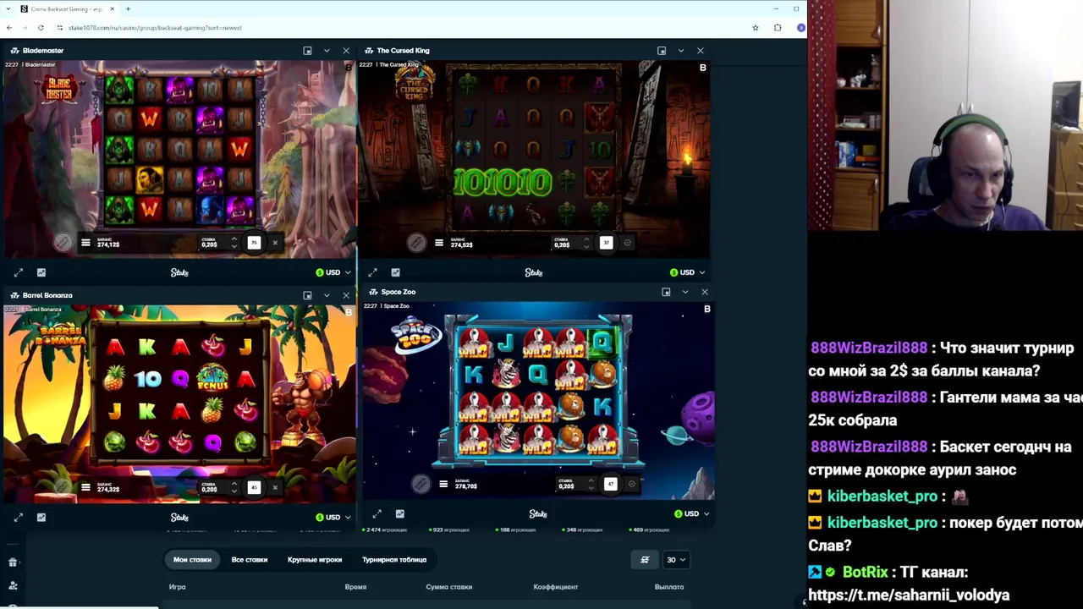Adjust bet stepper arrows in Space Zoo
Screen dimensions: 1083x609
click(x=591, y=484)
